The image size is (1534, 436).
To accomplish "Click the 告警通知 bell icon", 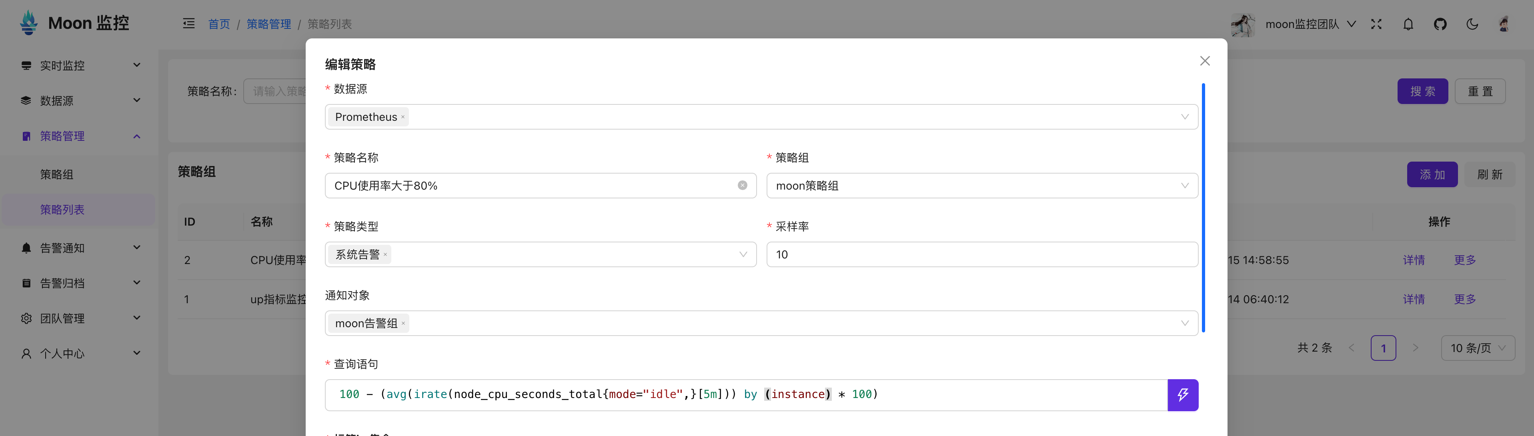I will point(26,248).
